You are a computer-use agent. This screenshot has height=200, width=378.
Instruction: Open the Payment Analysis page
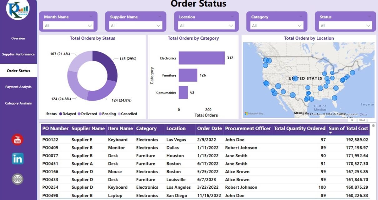[18, 87]
